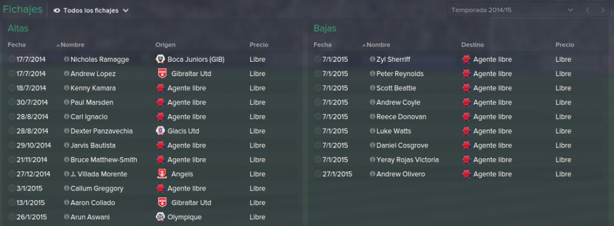Open the Todos los fichajes dropdown

click(x=91, y=11)
